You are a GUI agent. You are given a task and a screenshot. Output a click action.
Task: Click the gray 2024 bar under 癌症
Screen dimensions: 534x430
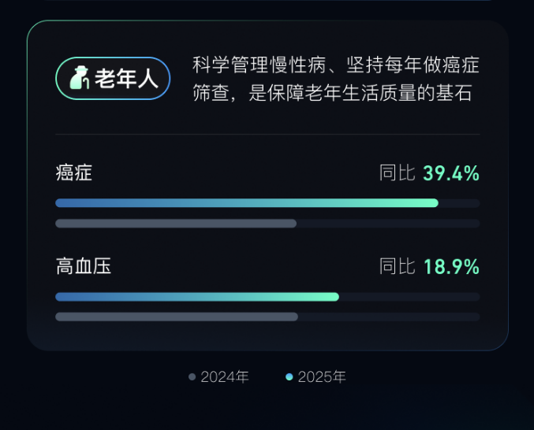pos(175,224)
